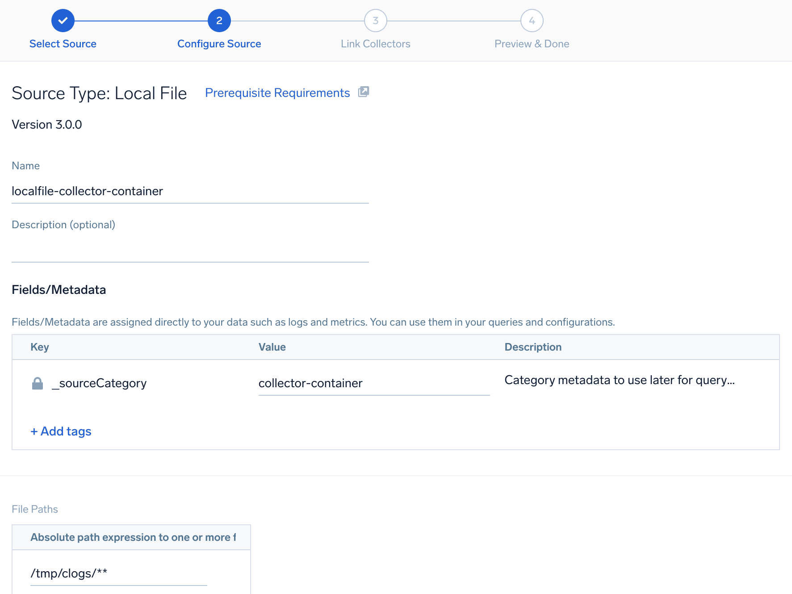Edit the collector-container value field
The image size is (792, 594).
(373, 383)
